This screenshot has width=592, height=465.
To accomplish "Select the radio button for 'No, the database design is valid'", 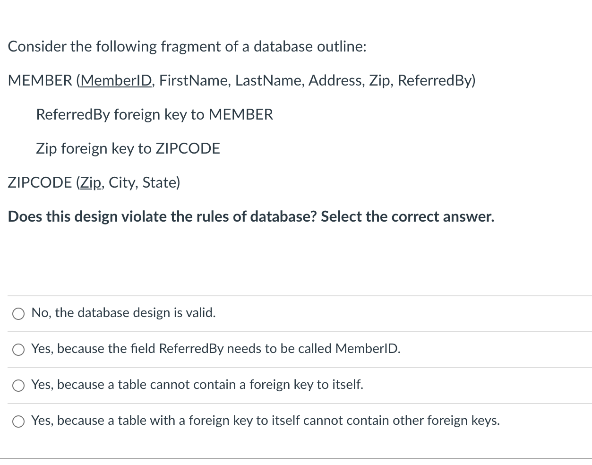I will pyautogui.click(x=18, y=314).
